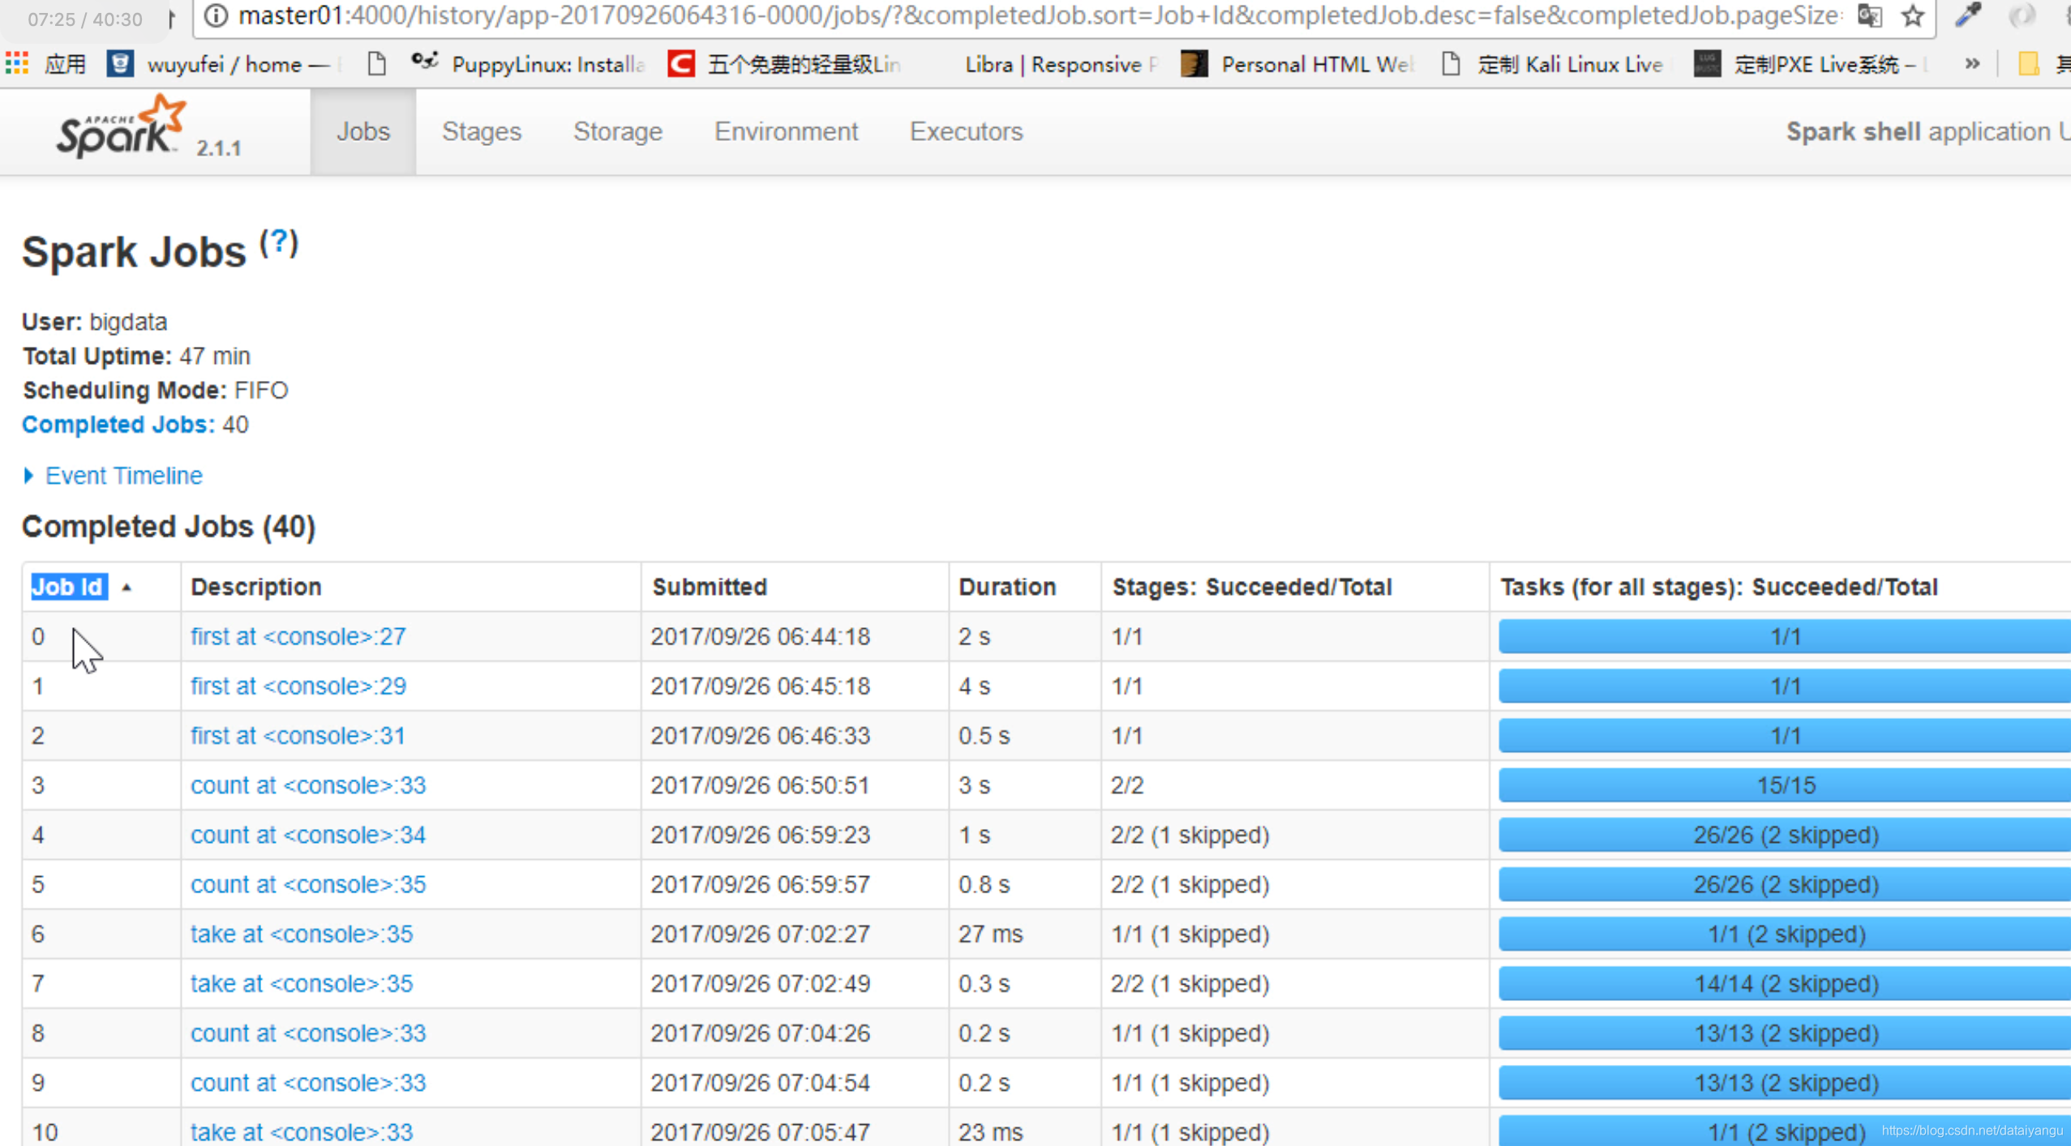Open the Libra Responsive bookmark

(1061, 64)
